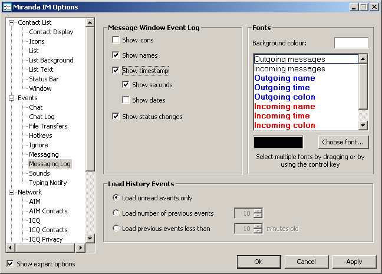The width and height of the screenshot is (382, 274).
Task: Click the minutes old spinner arrows
Action: (258, 229)
